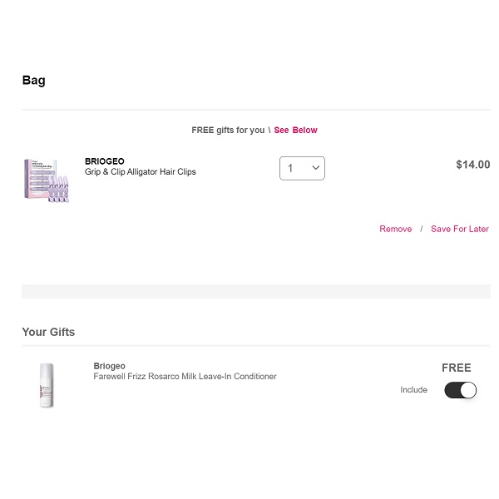Click the Bag page heading

pos(33,81)
